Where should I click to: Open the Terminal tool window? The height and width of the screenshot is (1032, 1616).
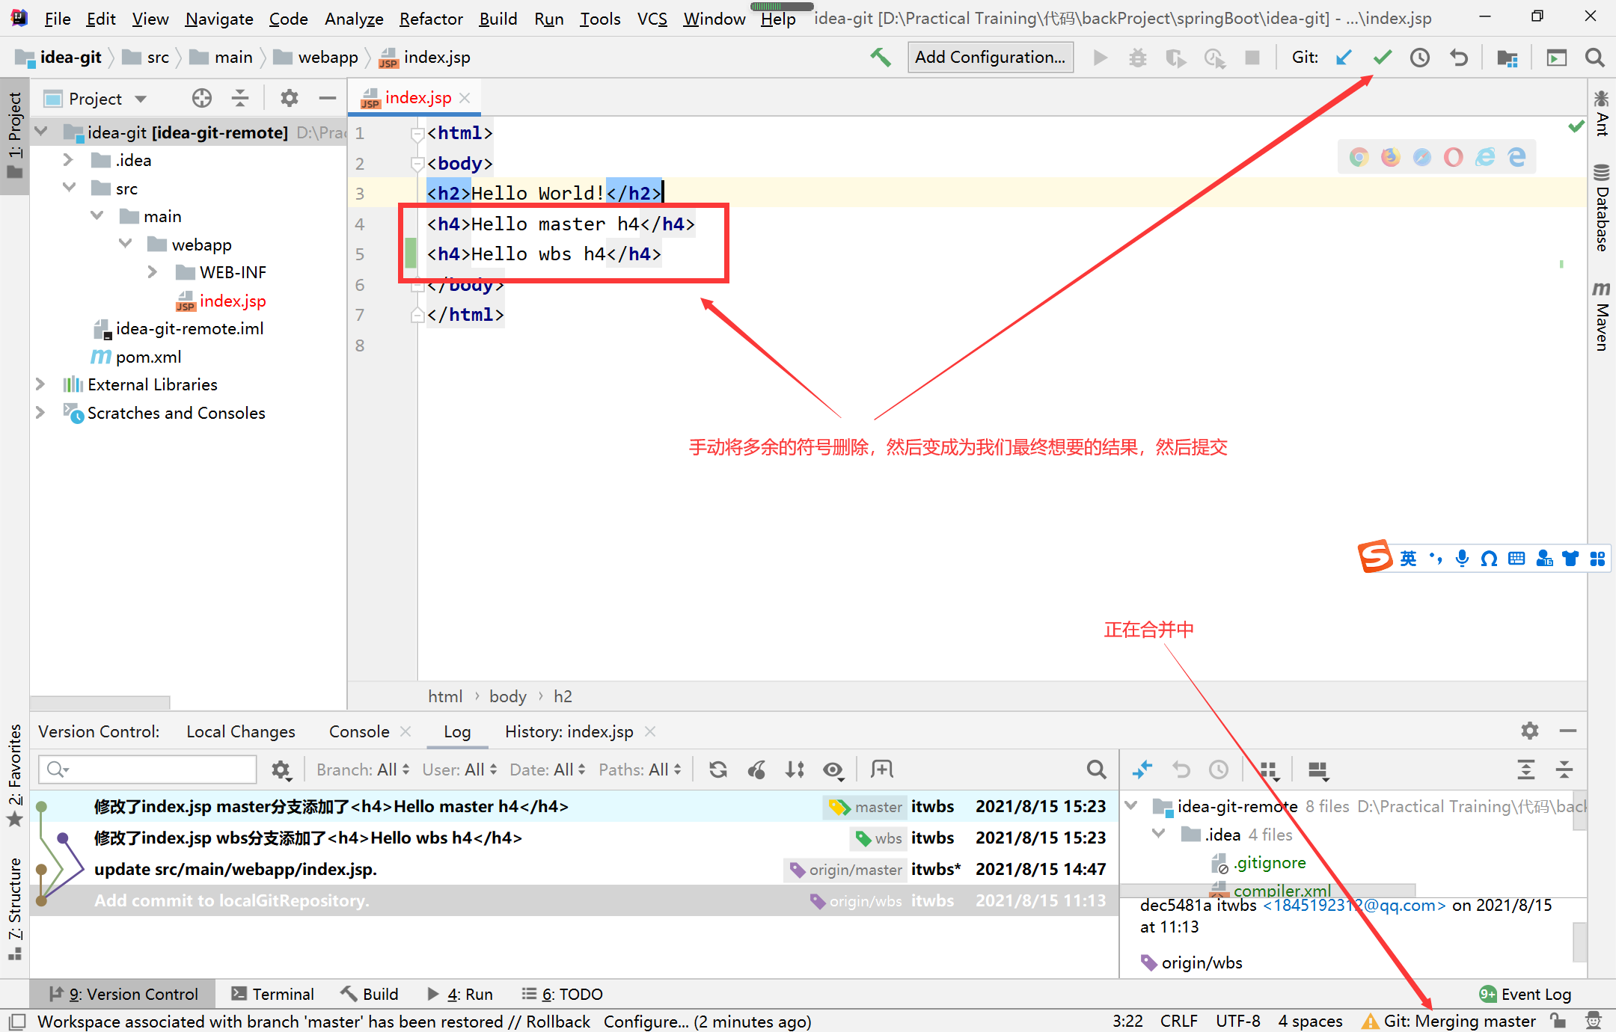pyautogui.click(x=272, y=994)
